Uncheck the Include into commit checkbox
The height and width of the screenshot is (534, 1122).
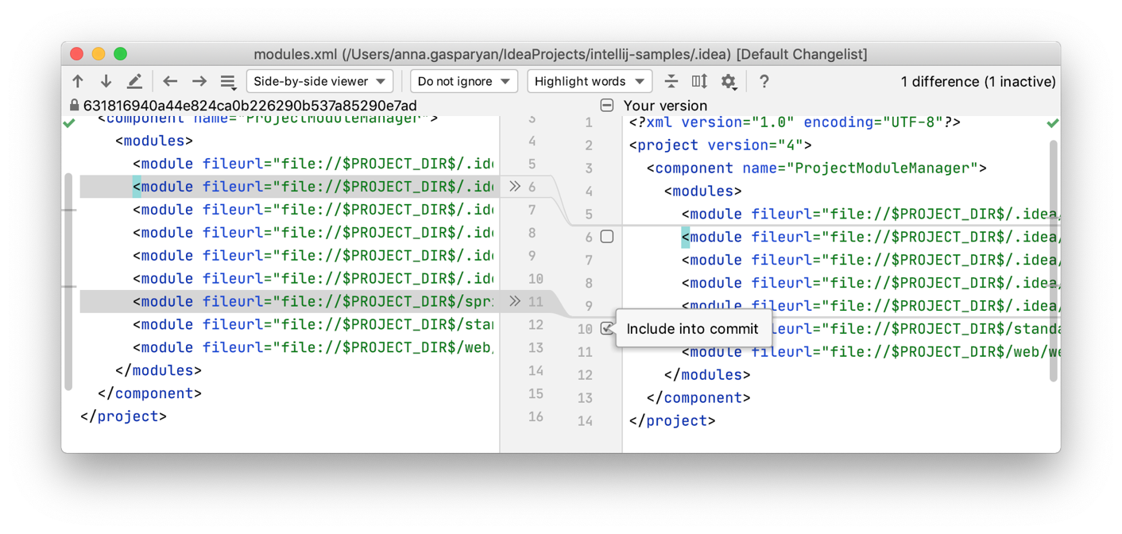click(607, 328)
